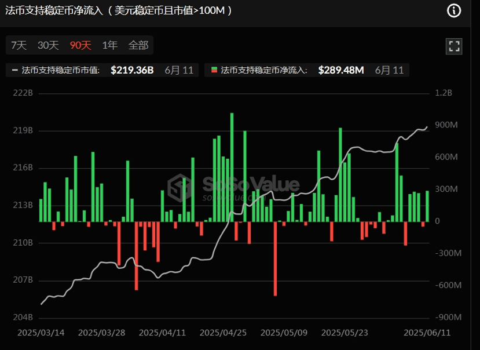Click the 204B left axis label

click(23, 317)
